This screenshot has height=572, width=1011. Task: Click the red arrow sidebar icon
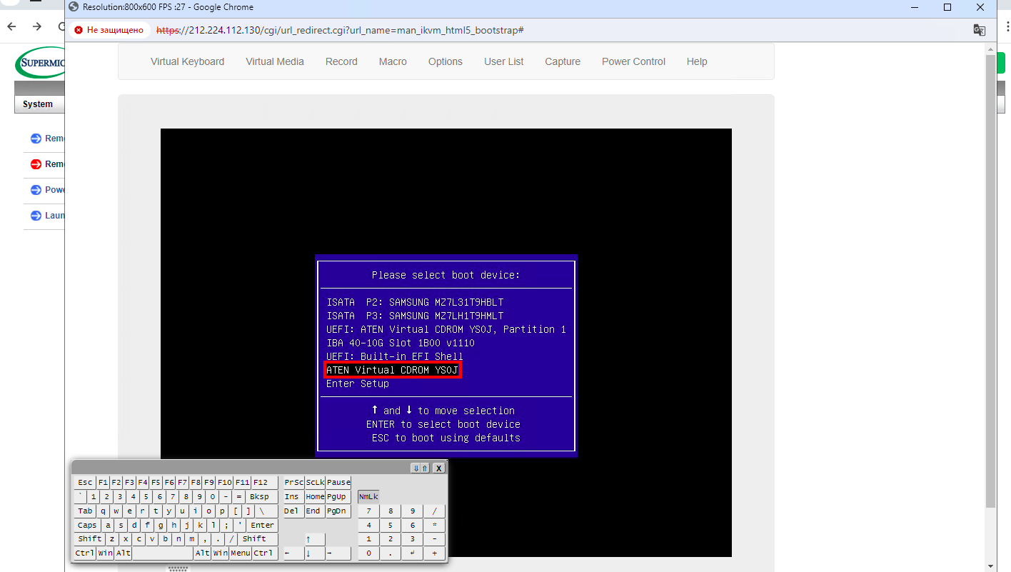click(36, 164)
